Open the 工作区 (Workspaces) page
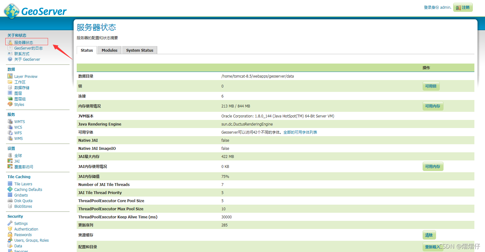 coord(20,82)
